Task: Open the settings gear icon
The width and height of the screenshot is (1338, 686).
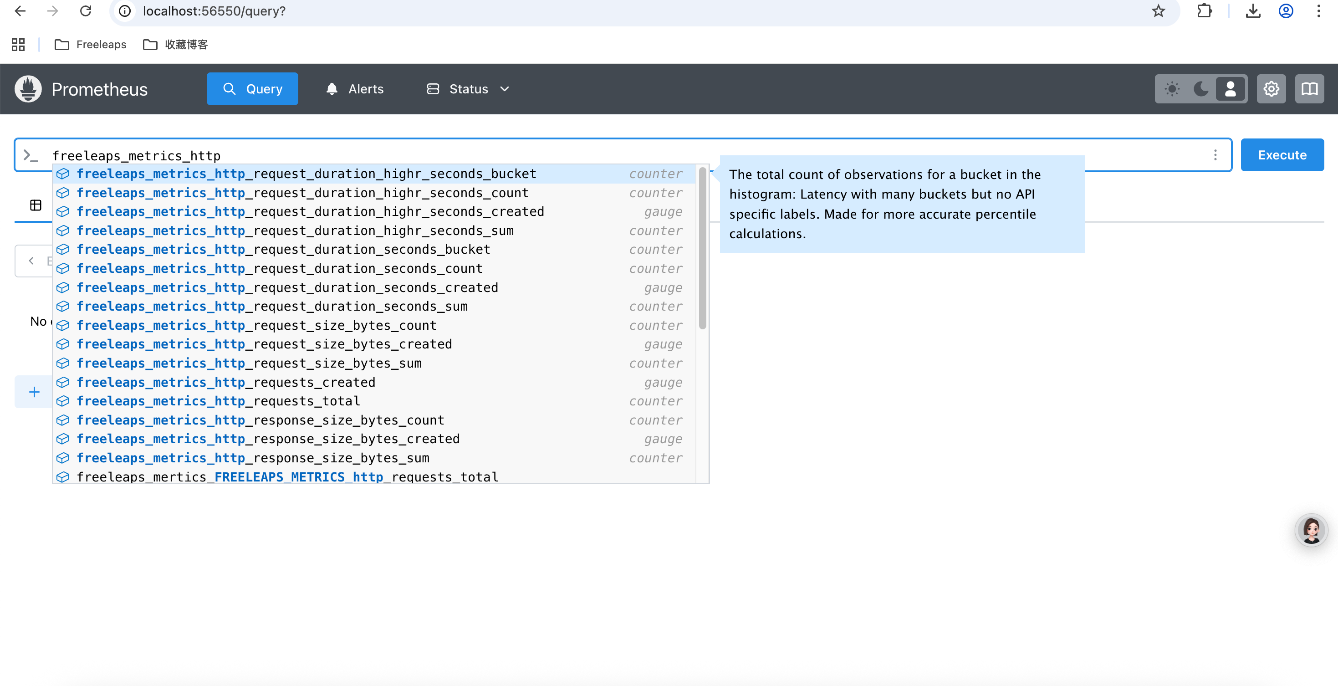Action: 1271,89
